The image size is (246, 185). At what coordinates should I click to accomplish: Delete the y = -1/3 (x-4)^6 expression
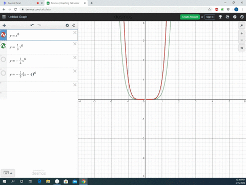click(x=75, y=71)
